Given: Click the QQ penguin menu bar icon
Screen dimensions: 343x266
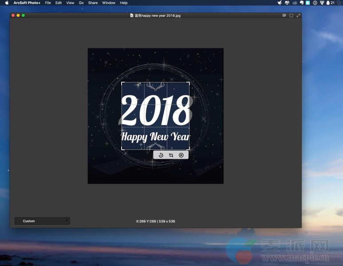Looking at the screenshot, I should pos(328,3).
